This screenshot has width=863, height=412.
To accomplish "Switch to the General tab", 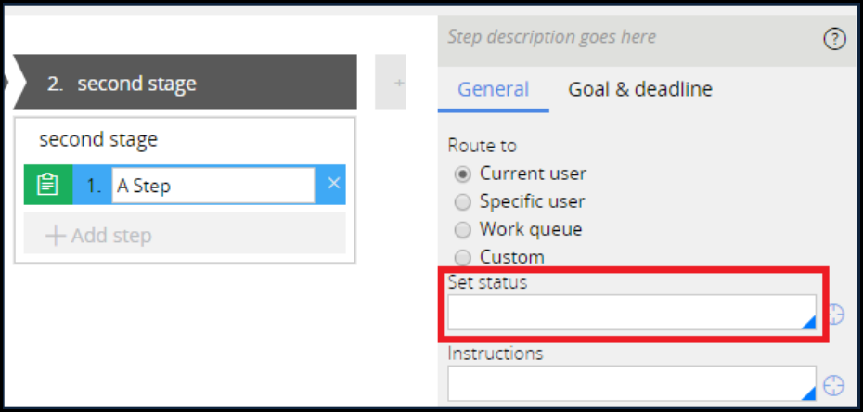I will coord(493,89).
